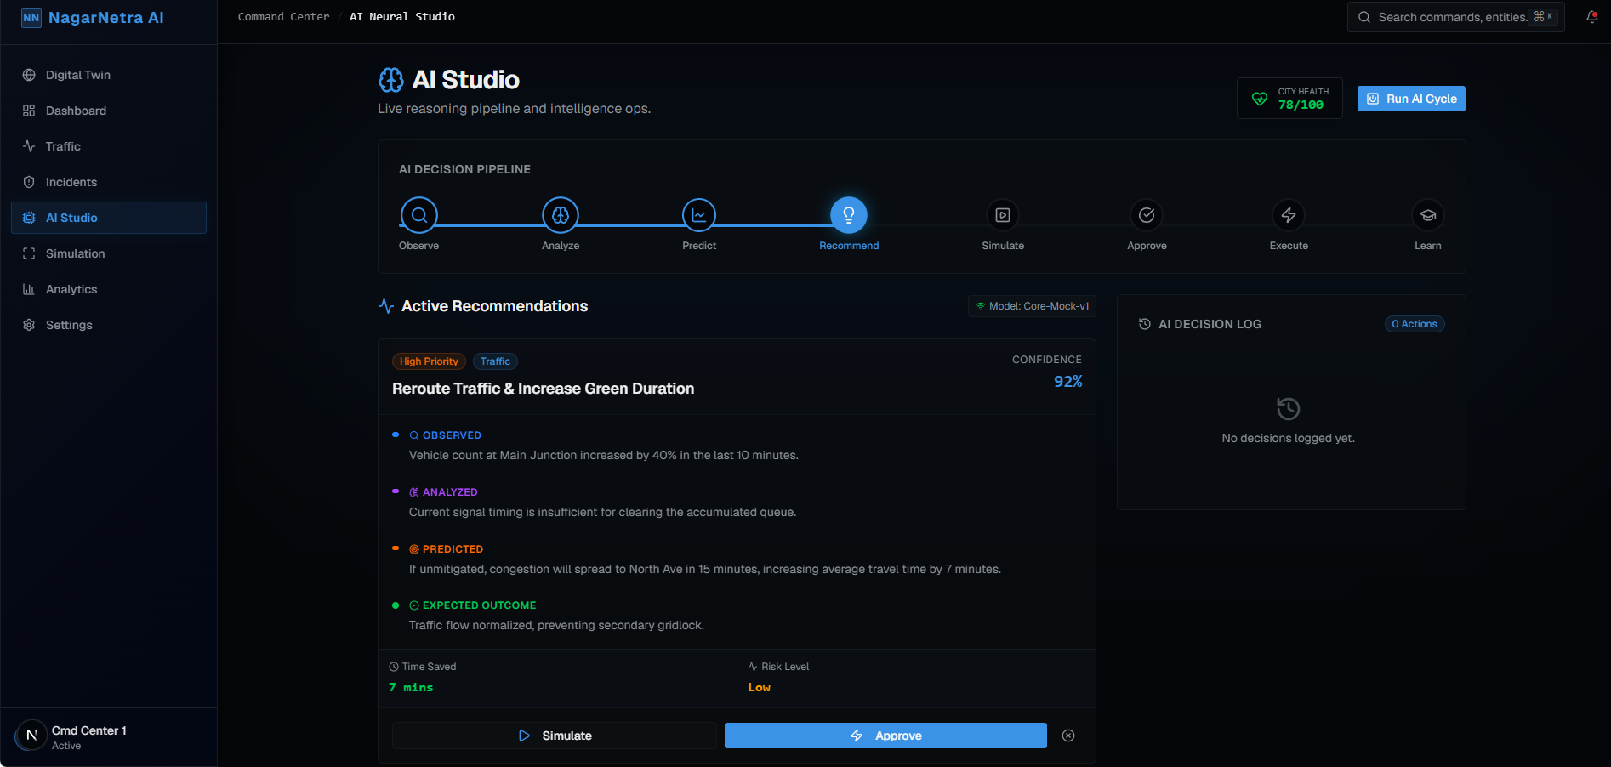
Task: Click the AI Decision Log history icon
Action: pyautogui.click(x=1145, y=324)
